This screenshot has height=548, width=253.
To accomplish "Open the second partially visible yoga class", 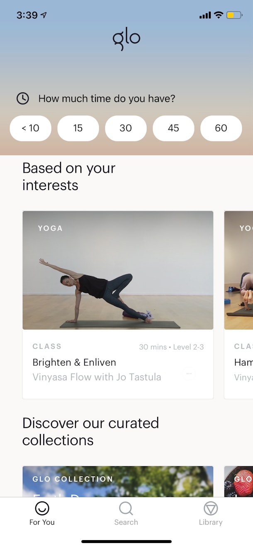I will tap(238, 305).
